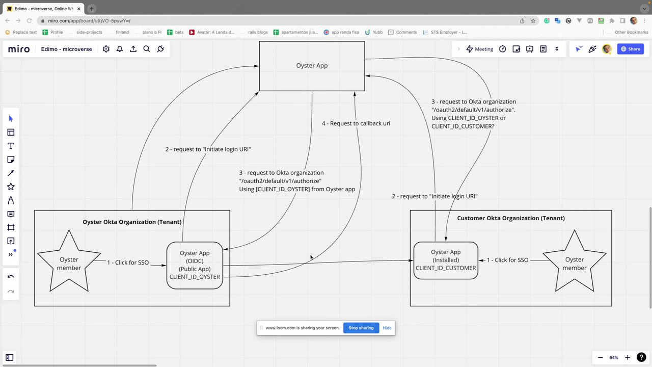Click the miro.com address bar
652x367 pixels.
click(280, 21)
